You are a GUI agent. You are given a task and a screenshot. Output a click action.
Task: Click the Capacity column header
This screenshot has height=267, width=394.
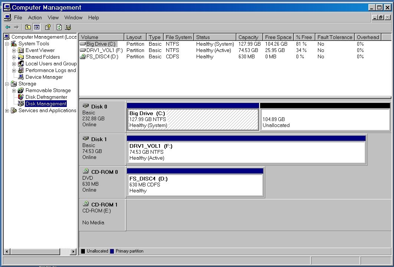248,37
